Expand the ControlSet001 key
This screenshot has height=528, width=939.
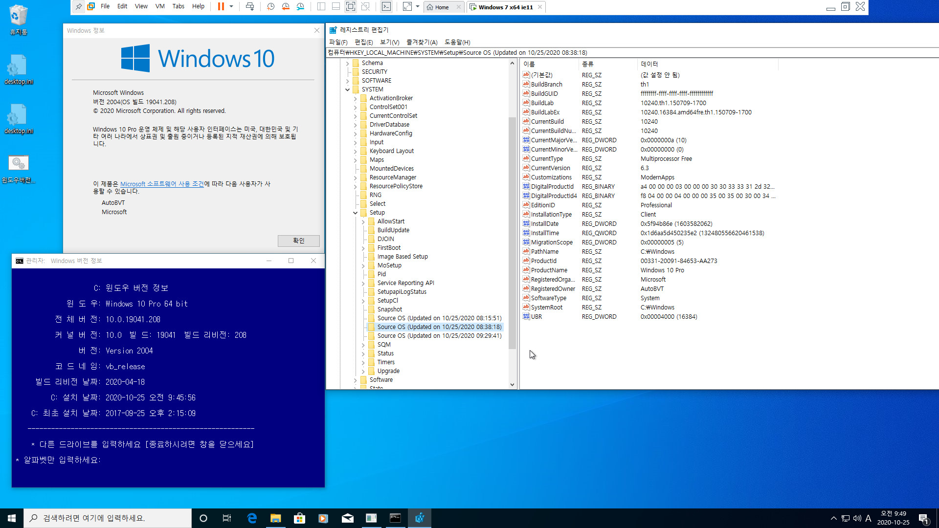click(x=356, y=107)
